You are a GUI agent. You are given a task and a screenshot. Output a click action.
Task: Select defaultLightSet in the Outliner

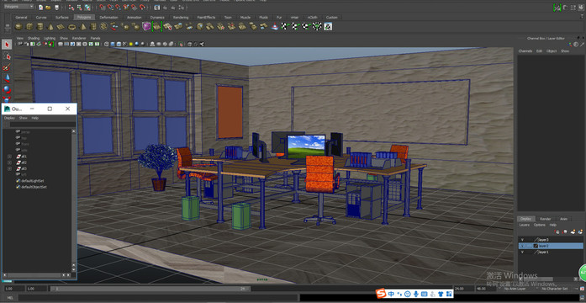pos(33,181)
